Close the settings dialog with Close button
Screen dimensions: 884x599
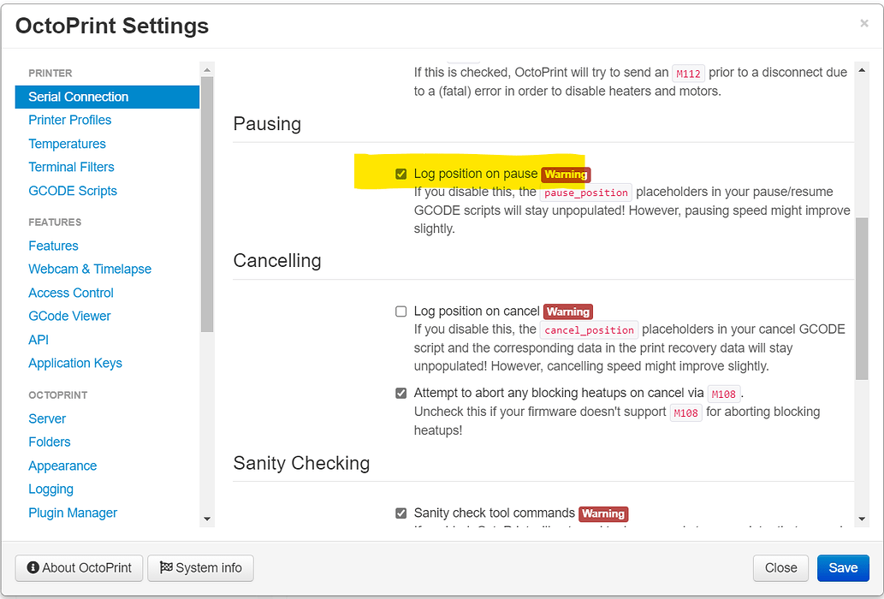tap(780, 567)
